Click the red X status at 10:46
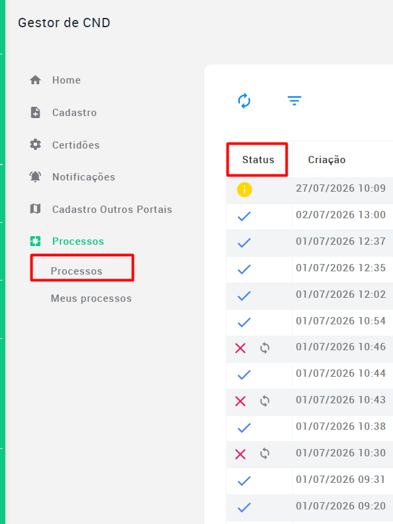393x524 pixels. (x=241, y=348)
